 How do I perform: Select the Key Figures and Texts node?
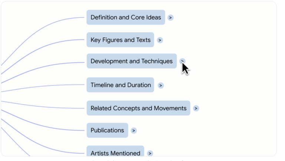(120, 40)
